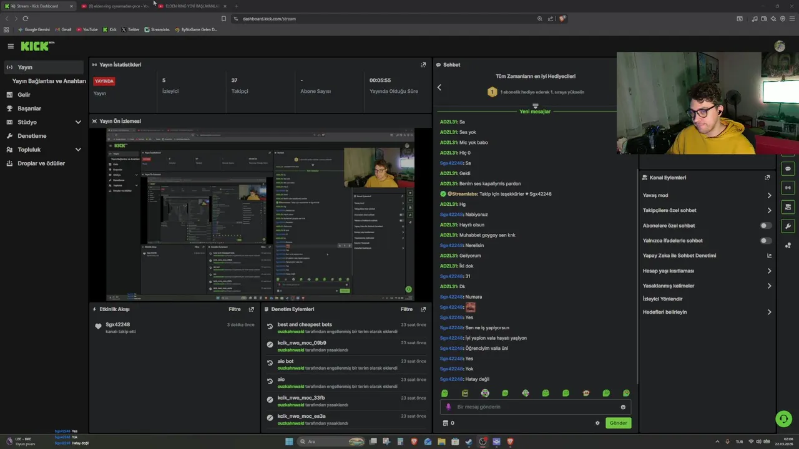Open the hamburger menu beside Kick logo
799x449 pixels.
pyautogui.click(x=11, y=46)
